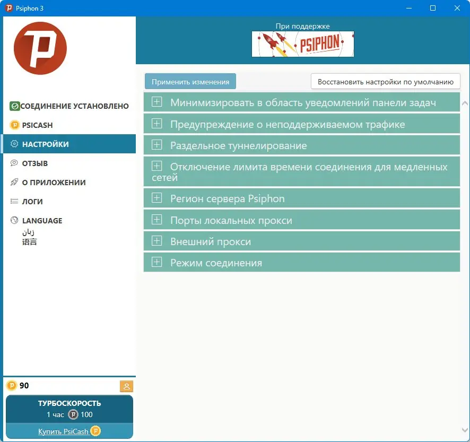Open the PsiCash account user icon
Image resolution: width=470 pixels, height=442 pixels.
coord(126,386)
